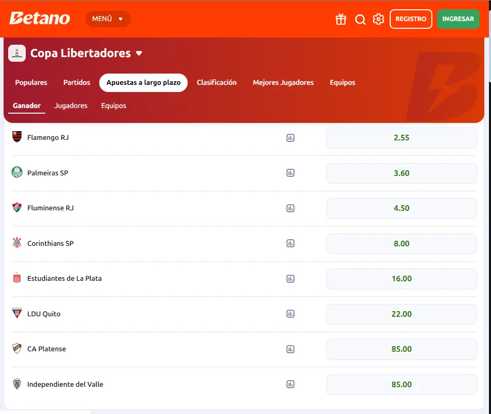Bet on Flamengo RJ at 2.55
This screenshot has height=414, width=491.
[402, 138]
